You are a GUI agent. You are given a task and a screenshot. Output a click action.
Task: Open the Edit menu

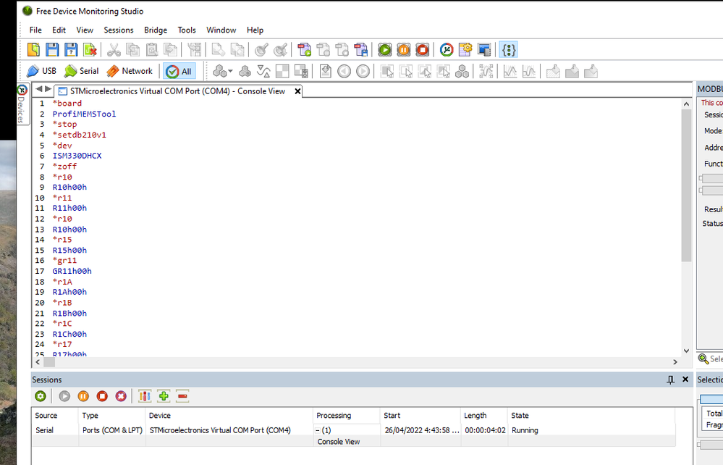coord(59,30)
